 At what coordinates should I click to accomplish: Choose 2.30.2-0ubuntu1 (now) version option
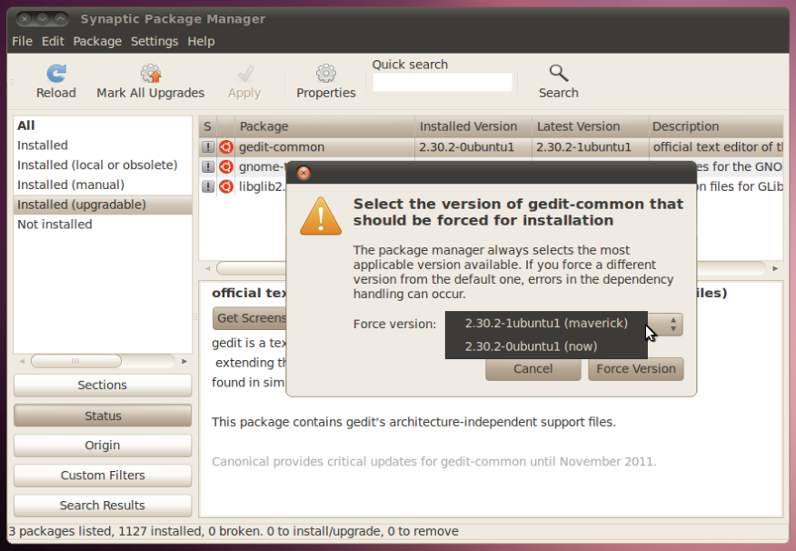point(546,346)
